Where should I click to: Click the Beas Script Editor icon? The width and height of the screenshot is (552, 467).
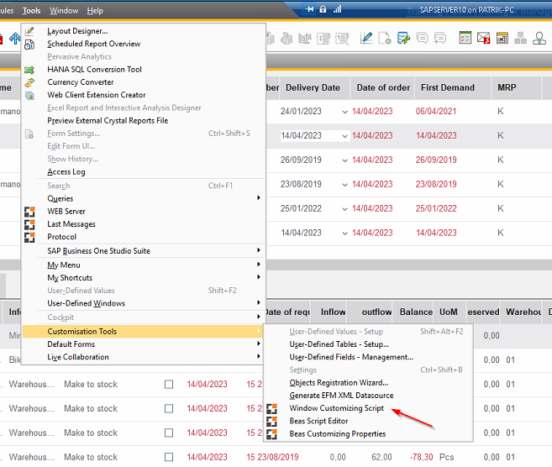click(x=271, y=421)
